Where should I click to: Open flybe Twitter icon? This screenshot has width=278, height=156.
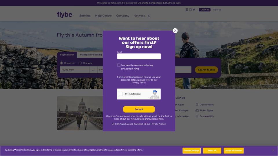[194, 10]
